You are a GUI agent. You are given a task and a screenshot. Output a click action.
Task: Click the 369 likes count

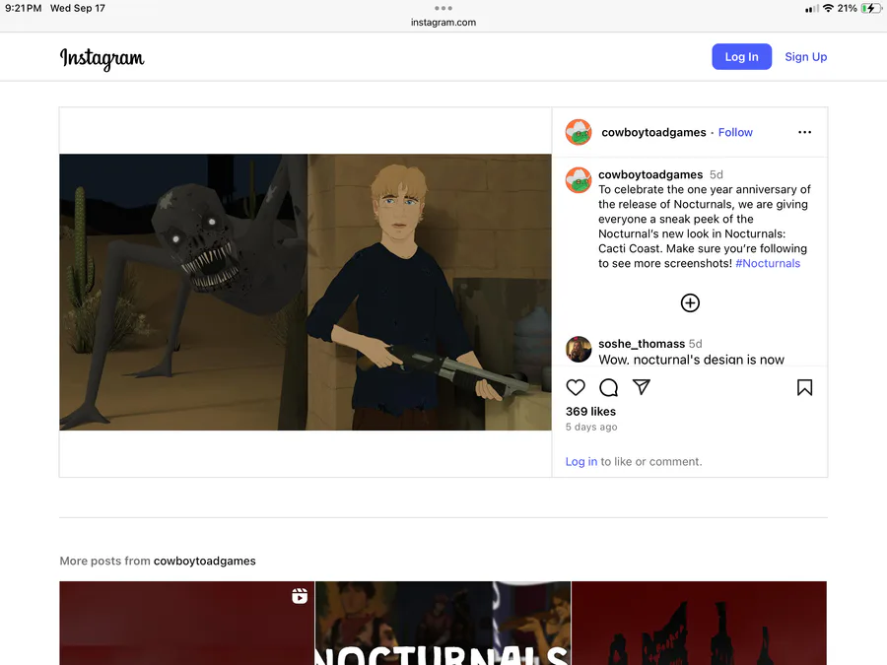coord(590,412)
